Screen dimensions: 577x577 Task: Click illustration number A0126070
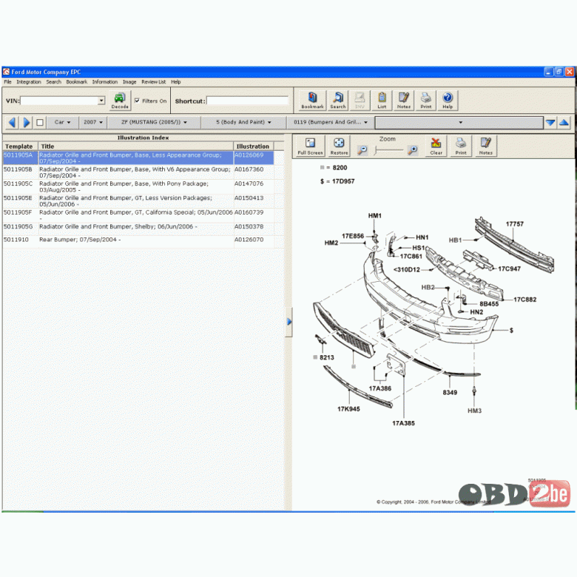tap(249, 240)
